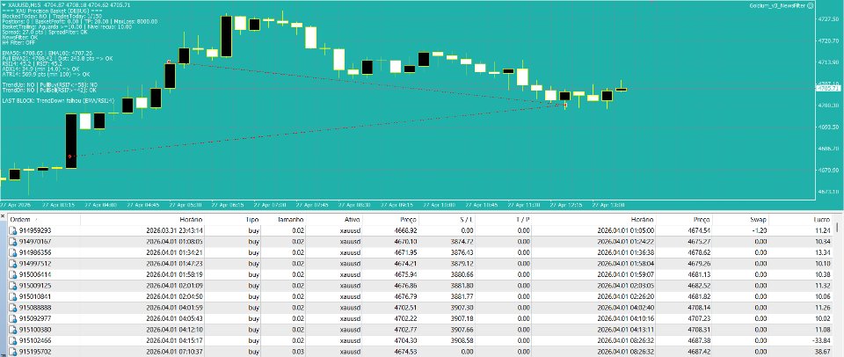
Task: Click the T / P column header
Action: tap(520, 220)
